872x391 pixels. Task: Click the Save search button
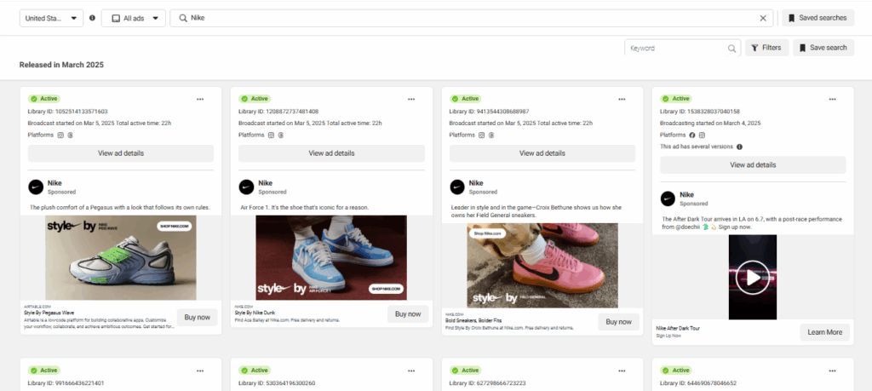(x=823, y=48)
